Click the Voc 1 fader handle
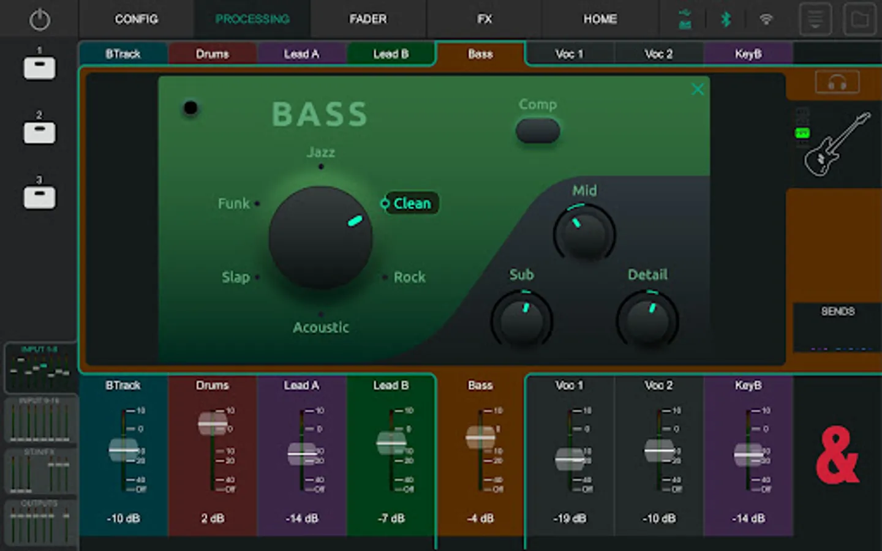 tap(570, 459)
